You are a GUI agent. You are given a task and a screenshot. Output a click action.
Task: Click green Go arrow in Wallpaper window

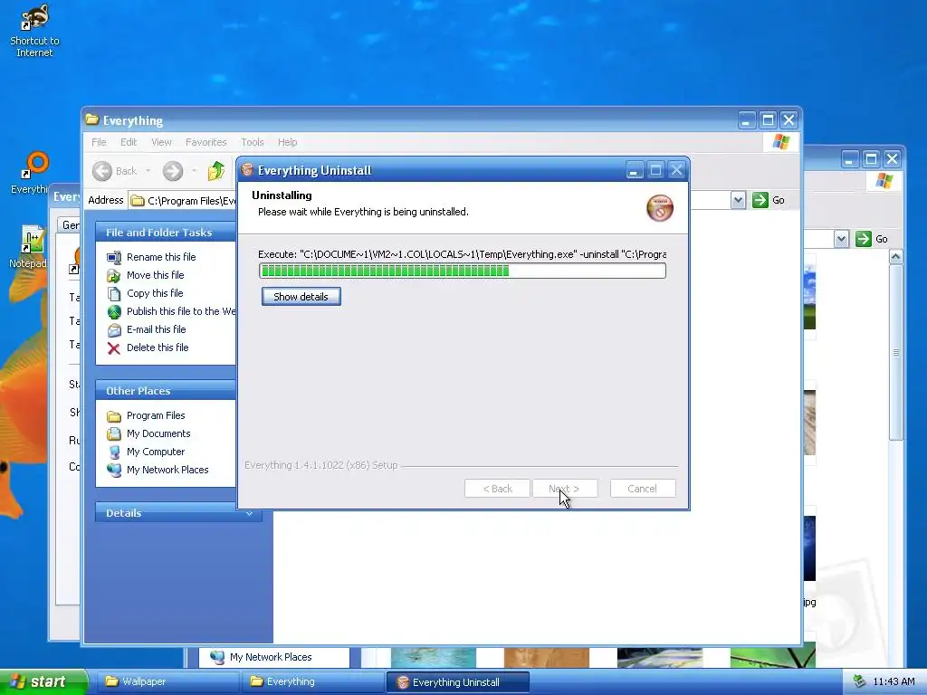(x=863, y=239)
